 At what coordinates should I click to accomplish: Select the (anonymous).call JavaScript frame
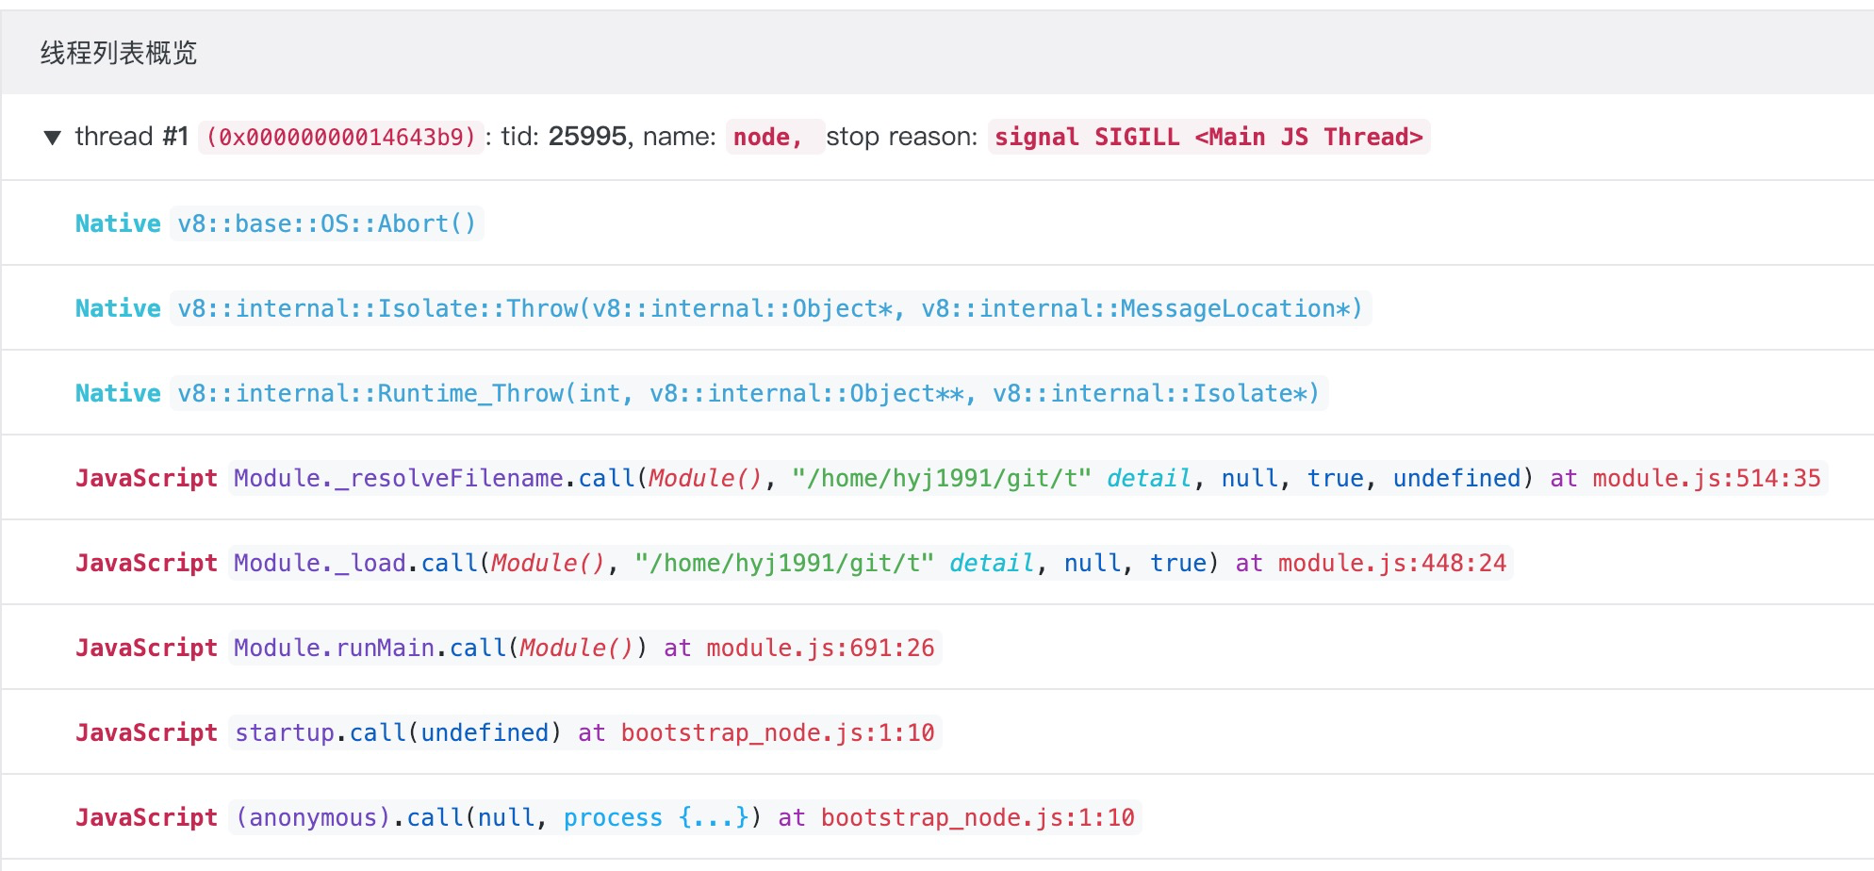pyautogui.click(x=684, y=817)
